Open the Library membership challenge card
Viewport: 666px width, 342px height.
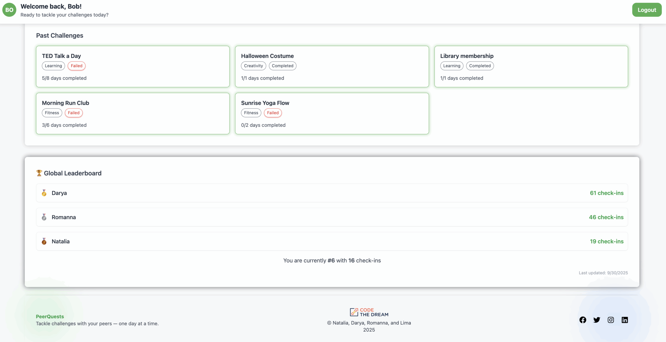point(531,67)
